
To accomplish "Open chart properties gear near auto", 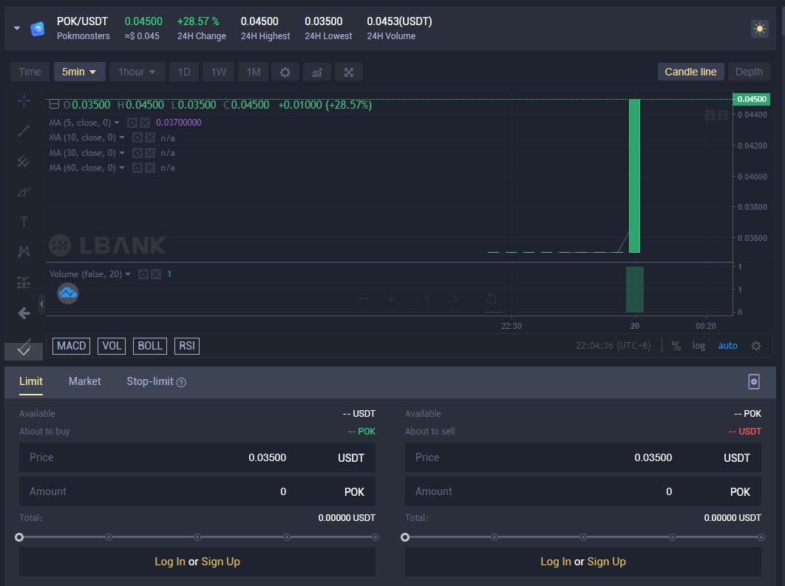I will (x=756, y=346).
